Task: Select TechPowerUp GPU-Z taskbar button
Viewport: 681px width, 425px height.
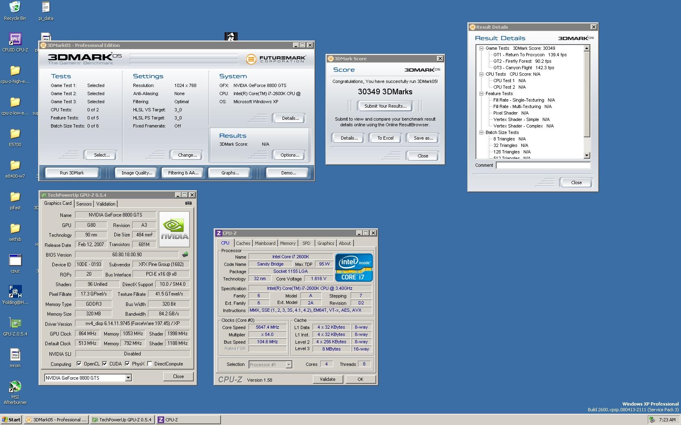Action: pyautogui.click(x=122, y=420)
